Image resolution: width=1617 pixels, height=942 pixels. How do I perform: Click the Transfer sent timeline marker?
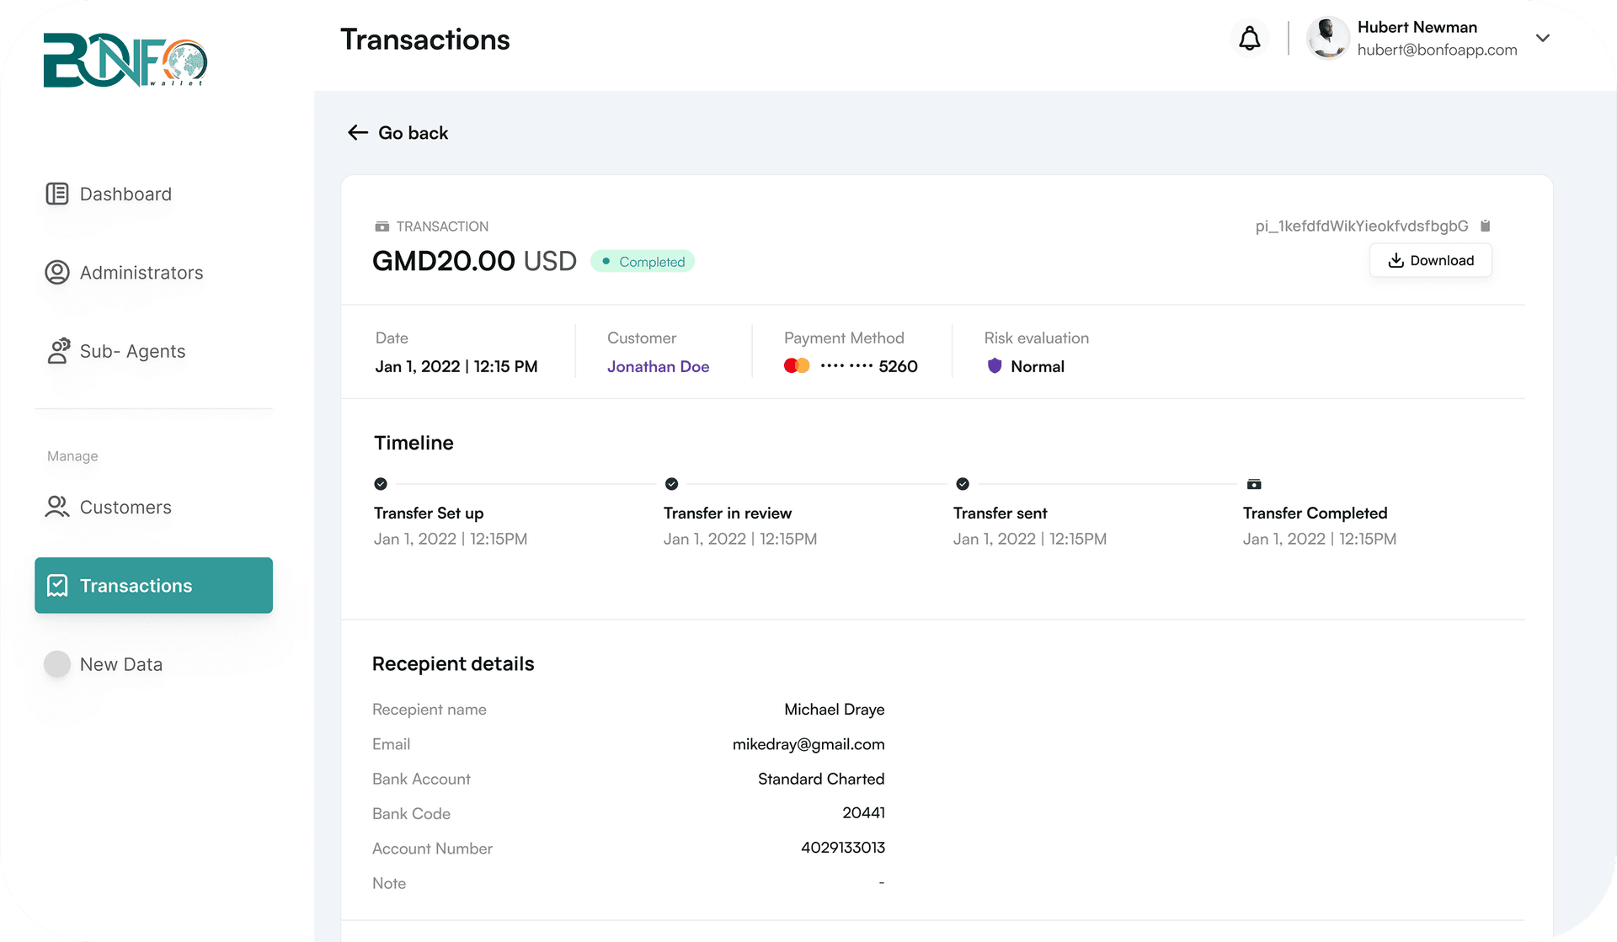pos(963,484)
